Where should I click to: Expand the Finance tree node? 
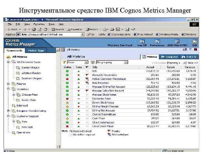8,84
